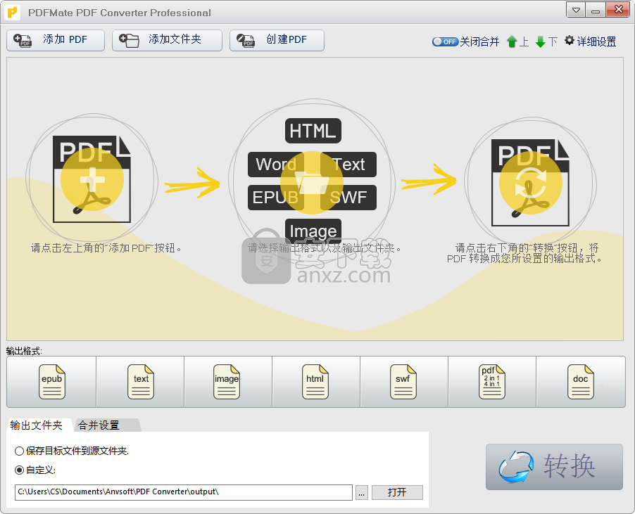Screen dimensions: 635x514
Task: Select image output format
Action: tap(228, 382)
